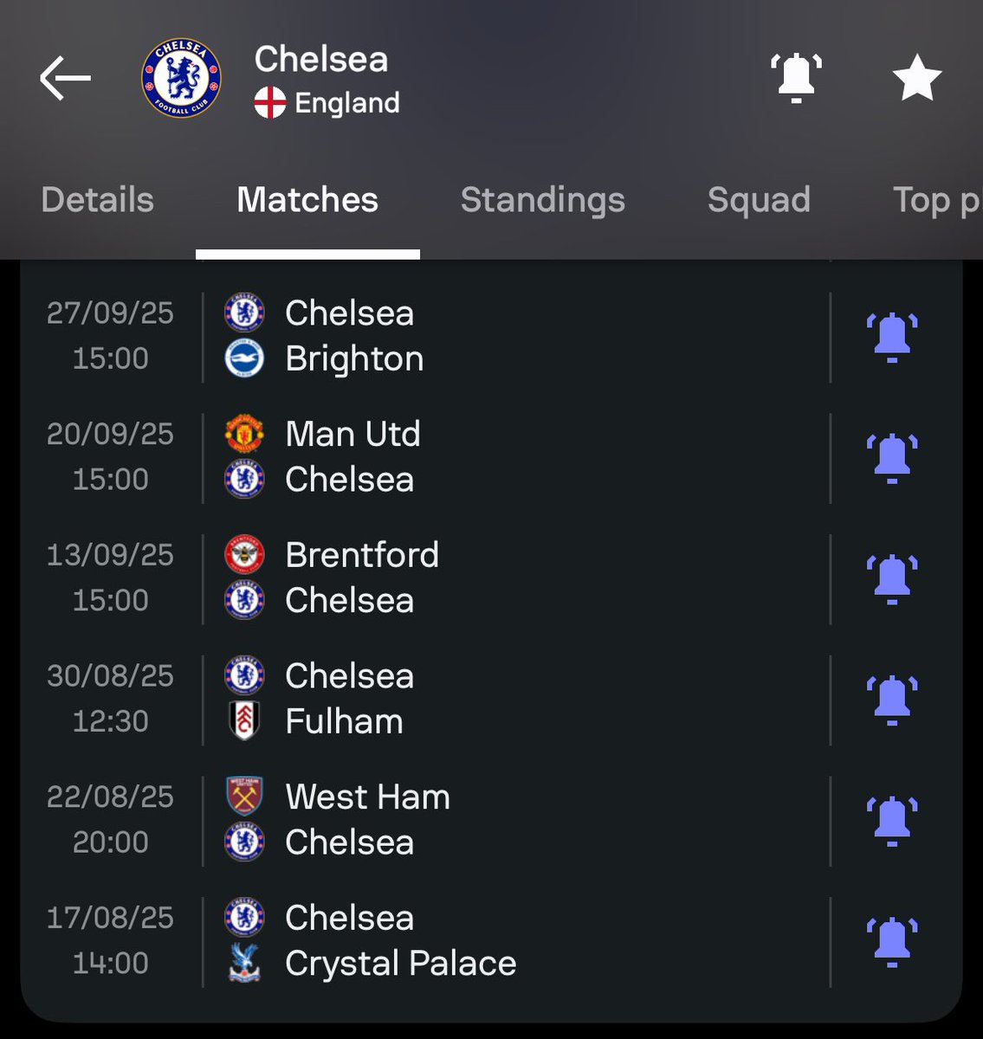Toggle alert bell for Chelsea vs Brighton
This screenshot has height=1039, width=983.
[892, 337]
